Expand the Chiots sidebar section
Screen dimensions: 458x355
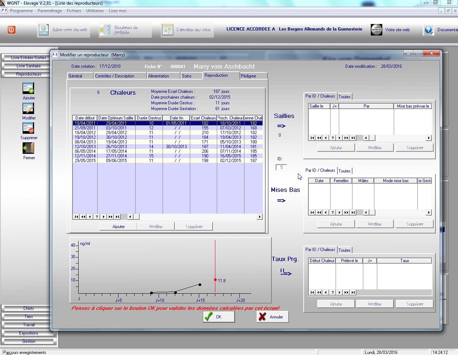[28, 308]
